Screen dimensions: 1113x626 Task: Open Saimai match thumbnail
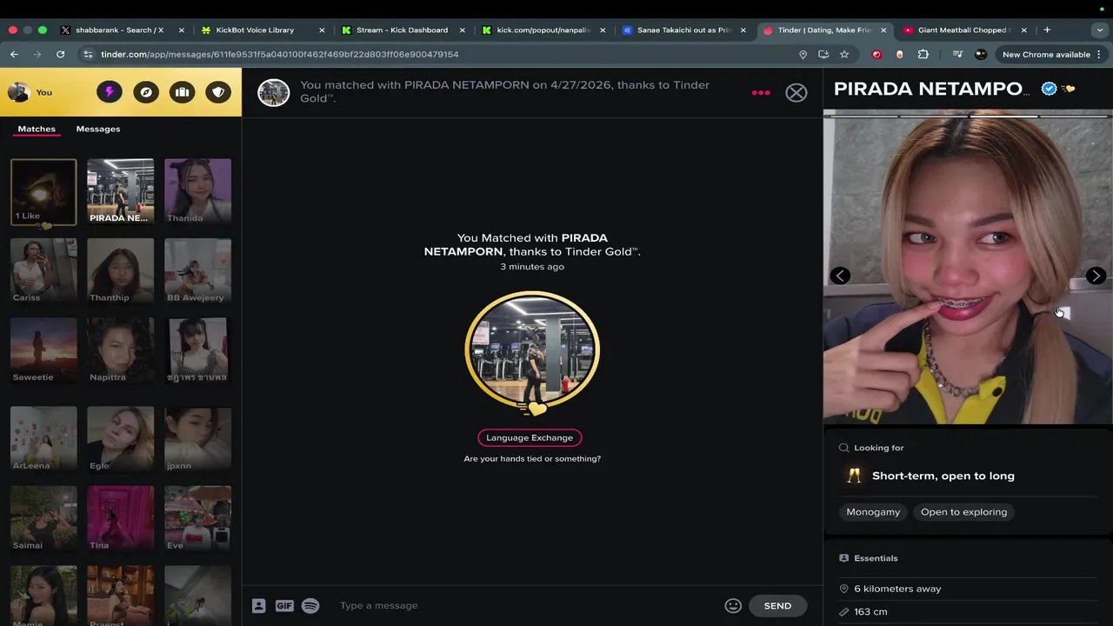pos(43,519)
